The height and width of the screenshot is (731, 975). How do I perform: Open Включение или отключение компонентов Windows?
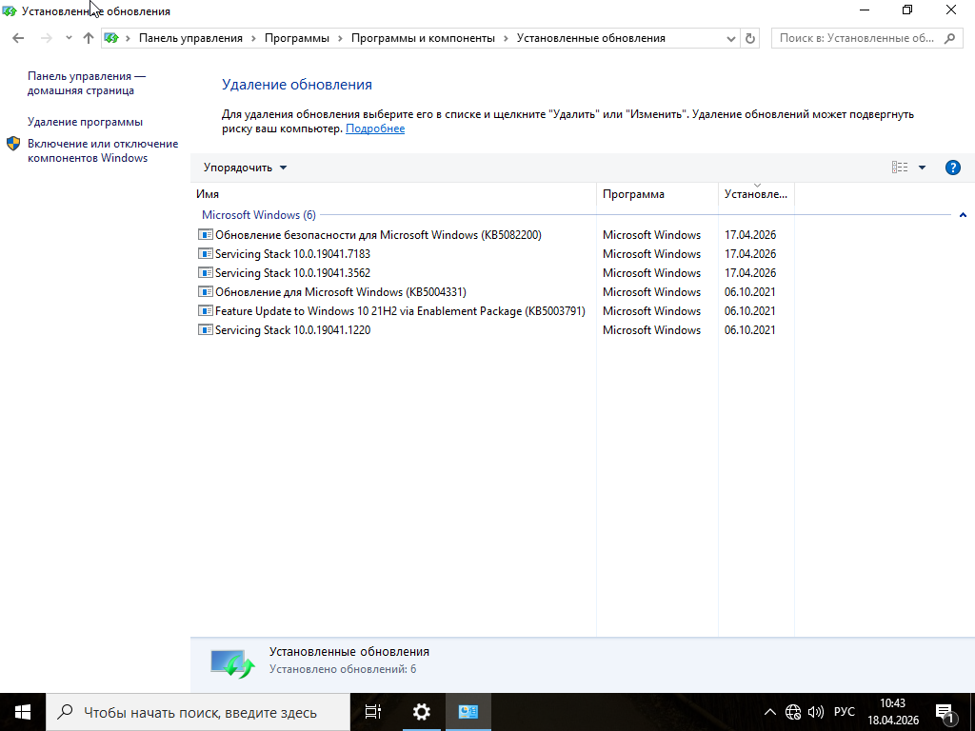click(x=102, y=150)
